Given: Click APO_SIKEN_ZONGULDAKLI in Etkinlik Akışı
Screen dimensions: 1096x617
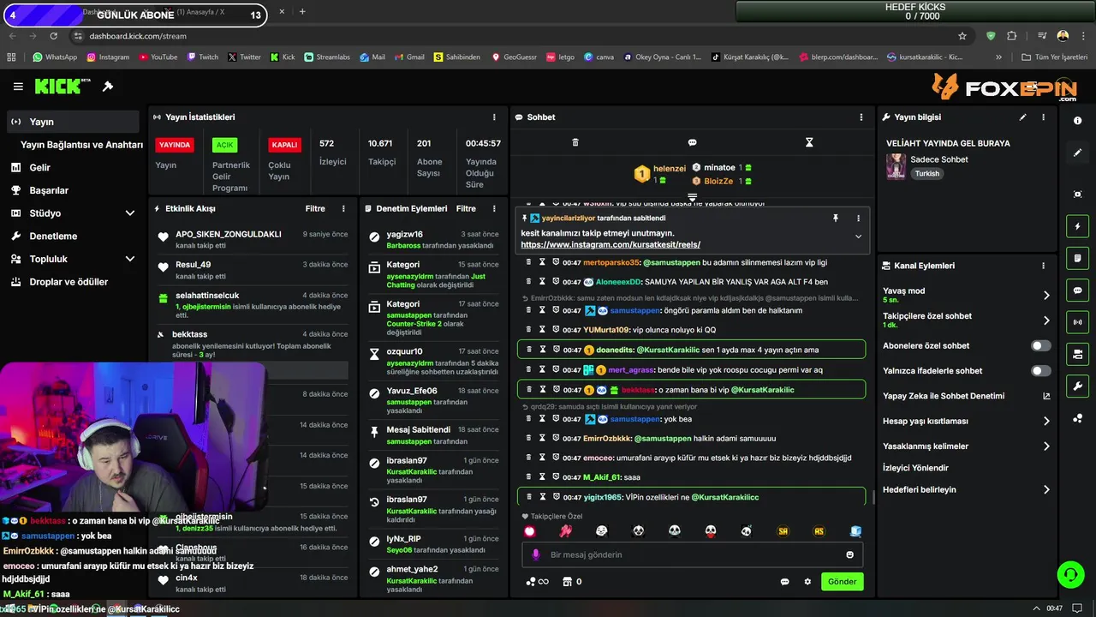Looking at the screenshot, I should [x=229, y=234].
